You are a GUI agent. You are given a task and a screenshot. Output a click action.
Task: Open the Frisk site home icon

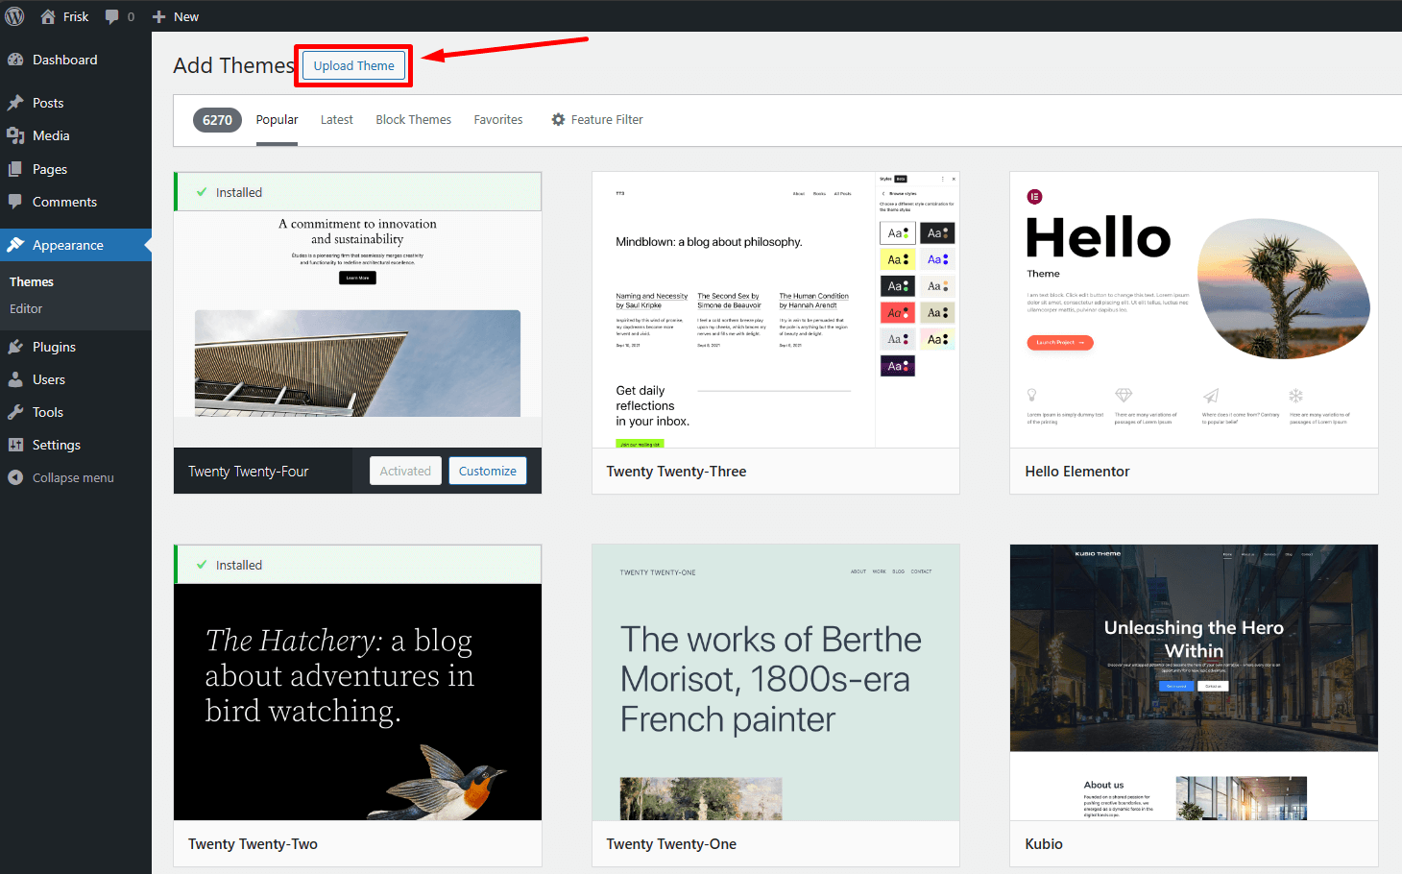pyautogui.click(x=48, y=16)
